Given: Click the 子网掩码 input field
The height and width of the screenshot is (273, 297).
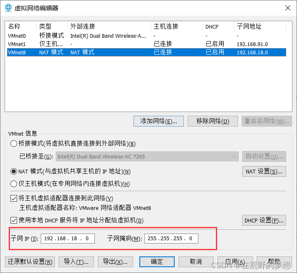Looking at the screenshot, I should pyautogui.click(x=171, y=239).
